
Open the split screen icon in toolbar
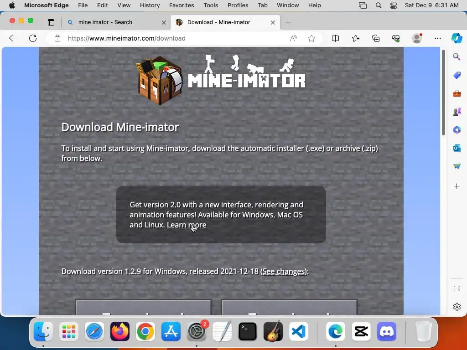coord(335,38)
